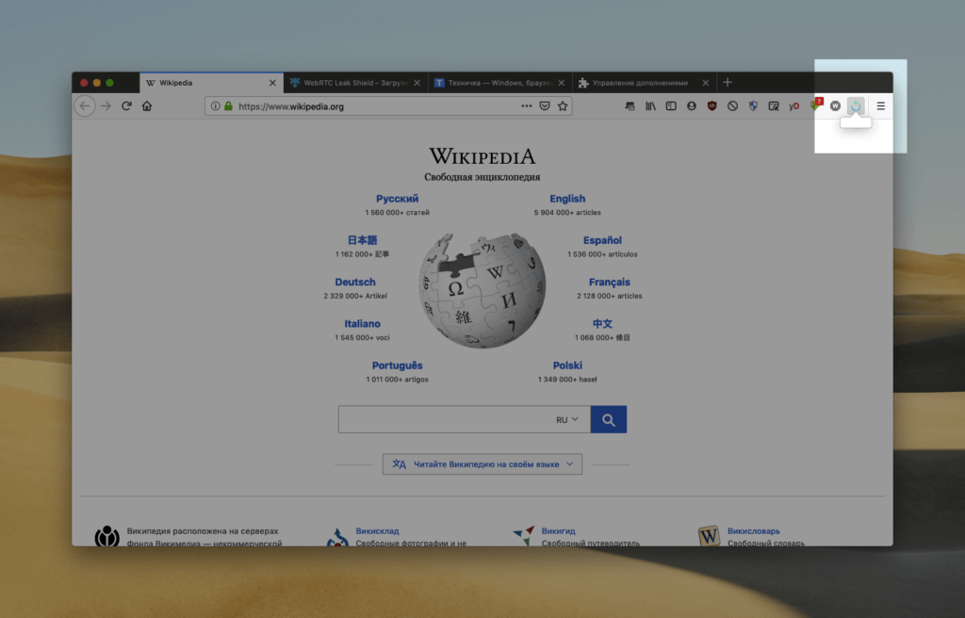
Task: Open the 中文 Wikipedia link
Action: point(602,323)
